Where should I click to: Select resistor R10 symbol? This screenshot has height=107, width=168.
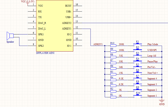[113, 45]
